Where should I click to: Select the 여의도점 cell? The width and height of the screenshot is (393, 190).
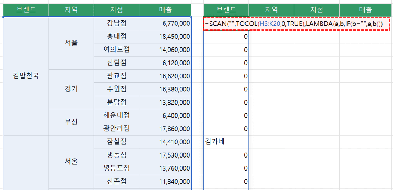coord(116,50)
